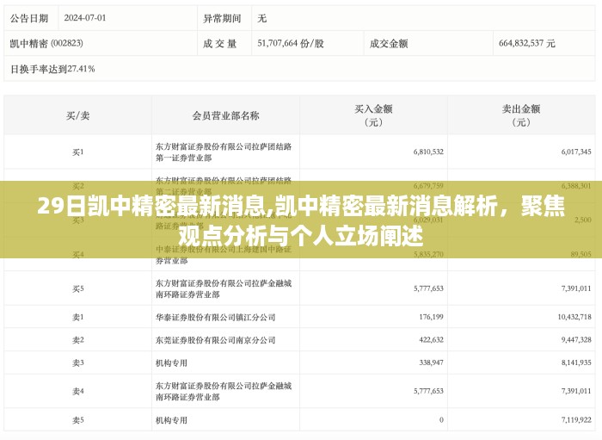Click the 买入金额（元） column header
The height and width of the screenshot is (440, 602).
(373, 115)
